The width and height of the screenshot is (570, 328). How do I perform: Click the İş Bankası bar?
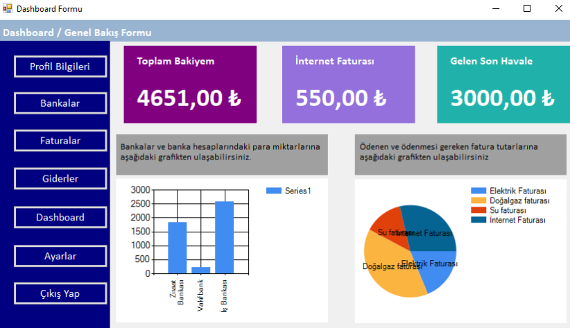pos(224,237)
